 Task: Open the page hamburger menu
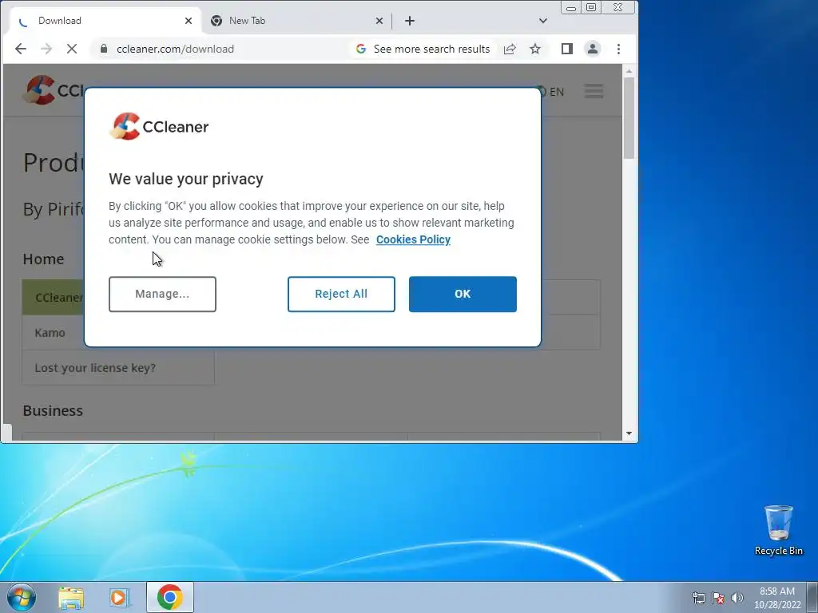click(x=594, y=91)
